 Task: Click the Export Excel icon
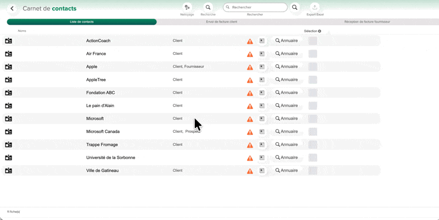point(315,8)
